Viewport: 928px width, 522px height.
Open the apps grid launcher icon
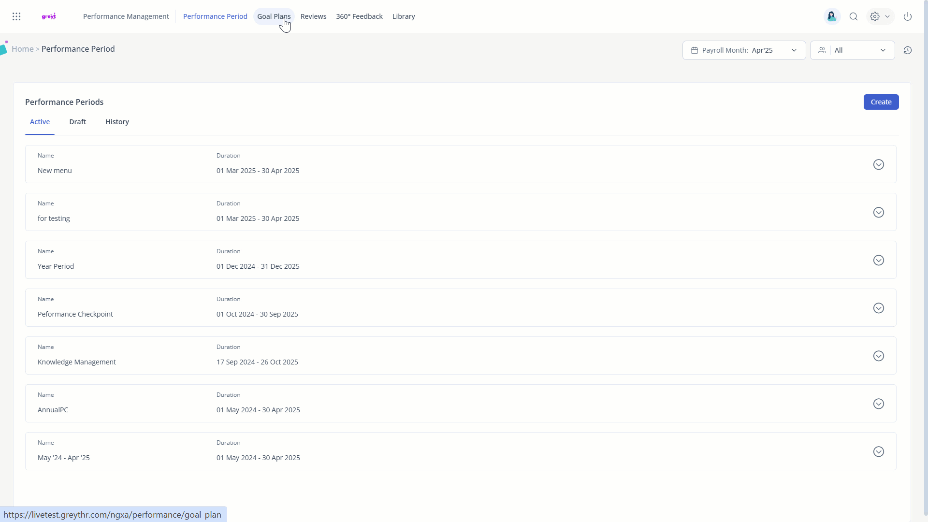16,16
